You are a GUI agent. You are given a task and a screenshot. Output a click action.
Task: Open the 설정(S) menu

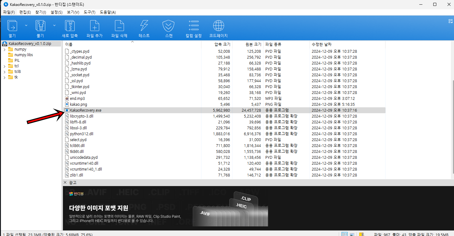pyautogui.click(x=56, y=12)
